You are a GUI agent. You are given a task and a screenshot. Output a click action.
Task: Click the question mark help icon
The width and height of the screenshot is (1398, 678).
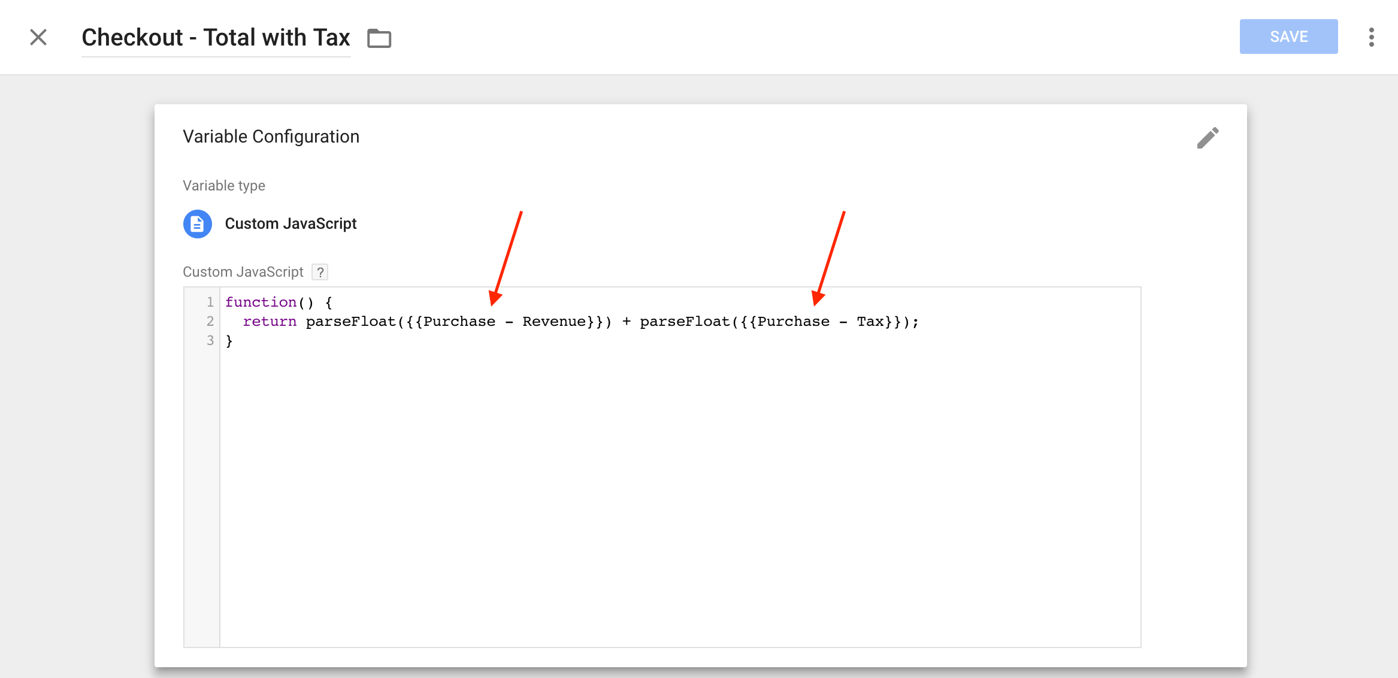point(320,273)
